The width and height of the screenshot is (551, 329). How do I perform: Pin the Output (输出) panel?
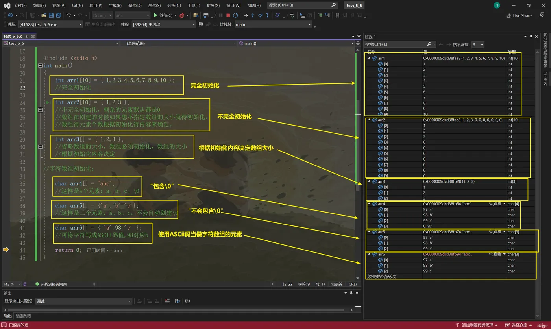click(351, 293)
